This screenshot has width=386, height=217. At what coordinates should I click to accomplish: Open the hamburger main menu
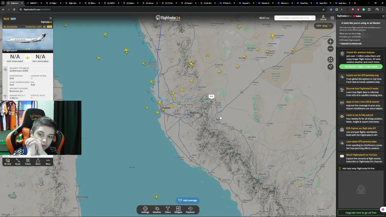pyautogui.click(x=332, y=18)
